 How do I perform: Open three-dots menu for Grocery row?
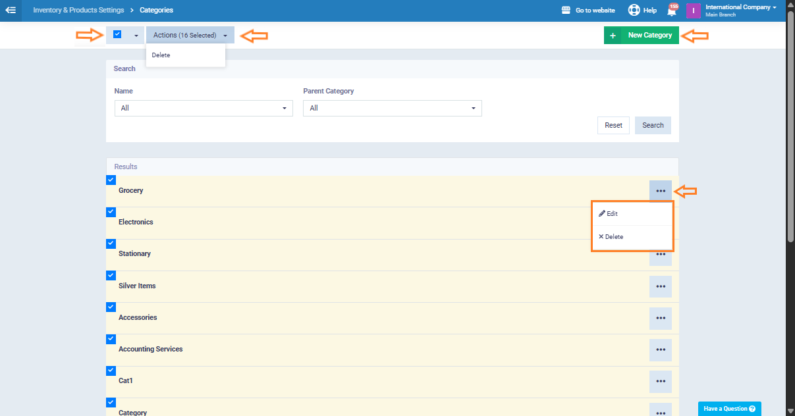click(x=660, y=191)
